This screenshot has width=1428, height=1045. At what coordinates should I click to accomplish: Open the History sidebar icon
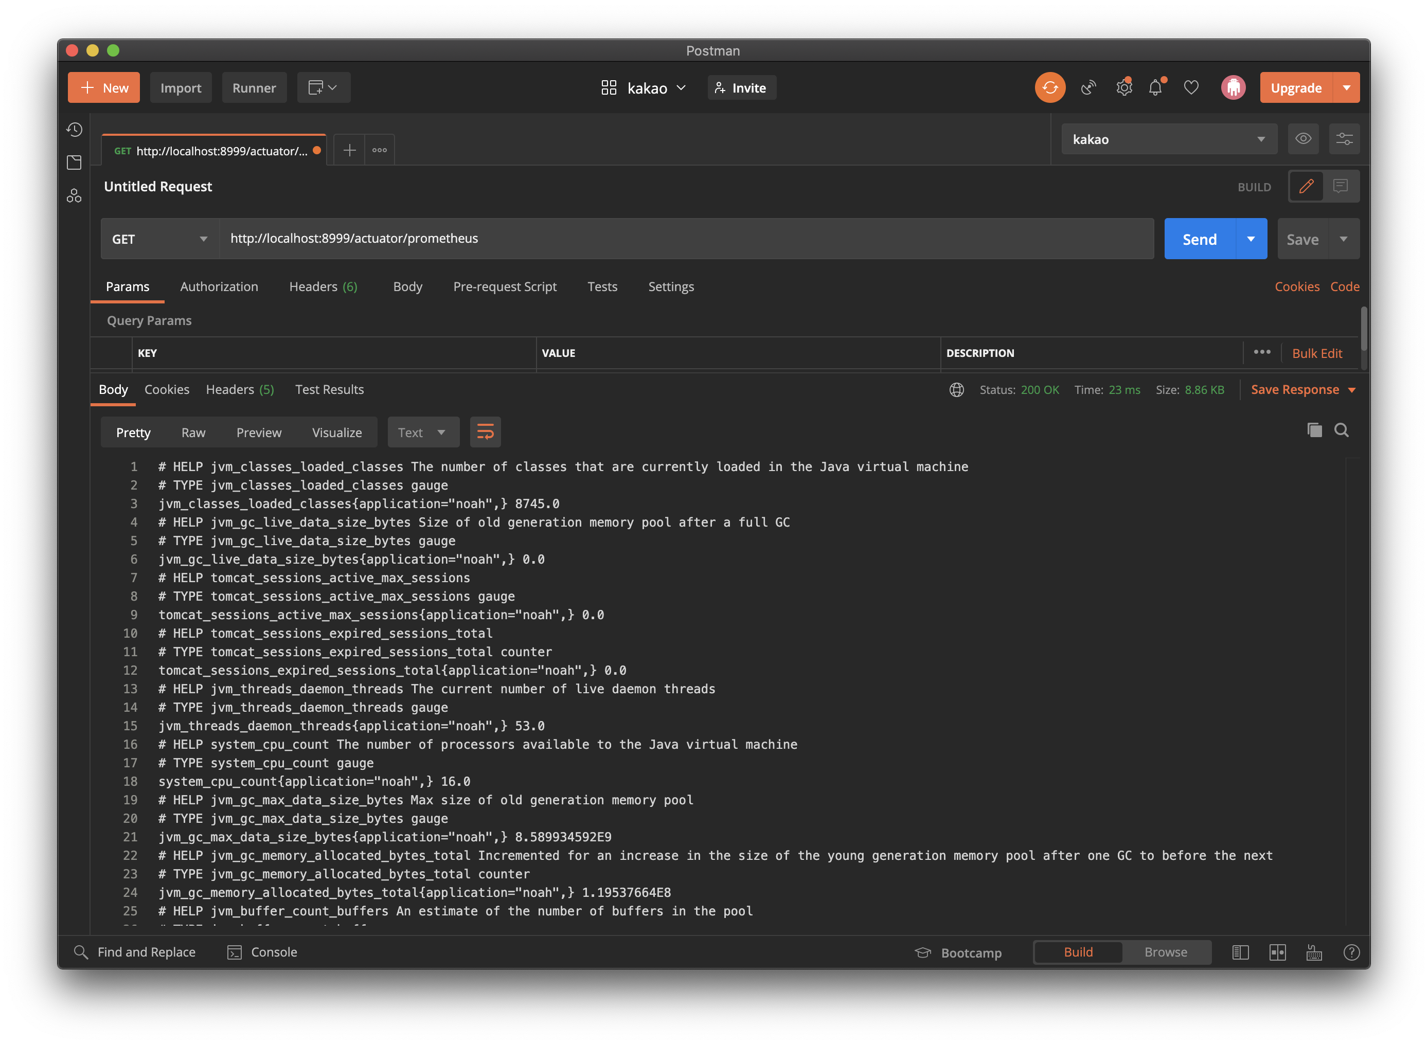tap(74, 130)
